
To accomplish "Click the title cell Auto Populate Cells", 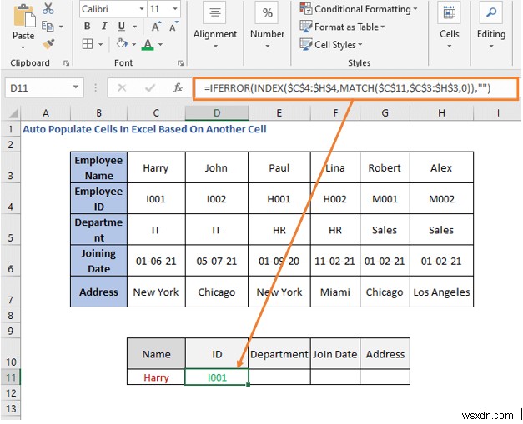I will [144, 129].
